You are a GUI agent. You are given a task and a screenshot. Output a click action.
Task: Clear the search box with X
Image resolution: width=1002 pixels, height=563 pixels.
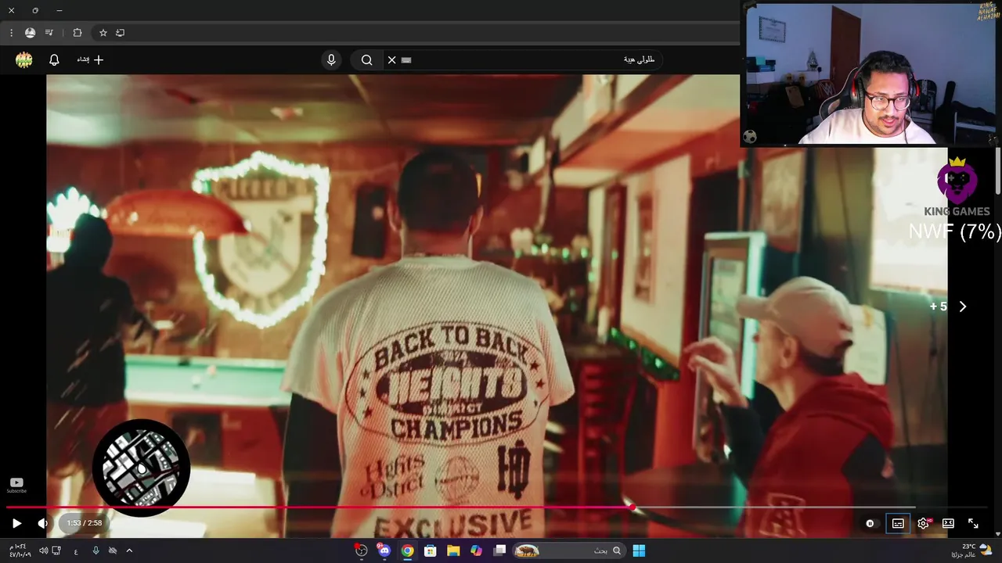coord(392,59)
